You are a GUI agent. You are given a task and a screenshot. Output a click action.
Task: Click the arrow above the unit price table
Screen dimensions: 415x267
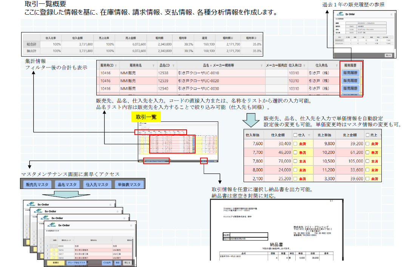tap(250, 121)
